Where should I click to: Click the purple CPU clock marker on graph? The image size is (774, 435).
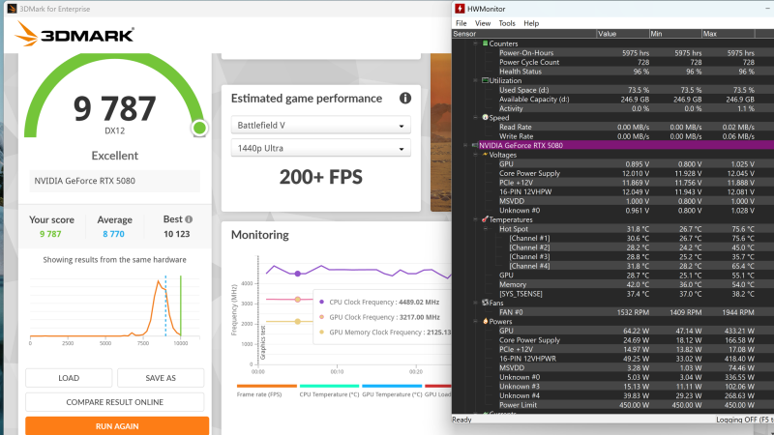coord(298,274)
